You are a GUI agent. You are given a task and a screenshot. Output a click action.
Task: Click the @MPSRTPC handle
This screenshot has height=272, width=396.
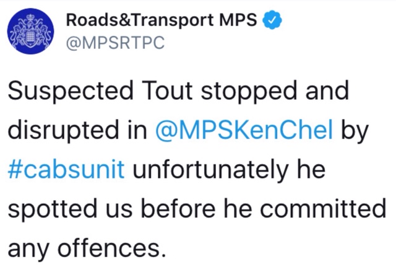(x=116, y=43)
